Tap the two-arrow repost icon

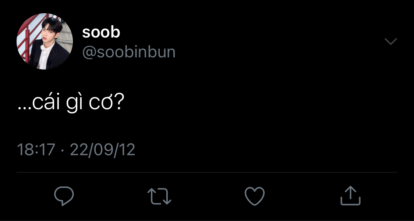[x=159, y=196]
